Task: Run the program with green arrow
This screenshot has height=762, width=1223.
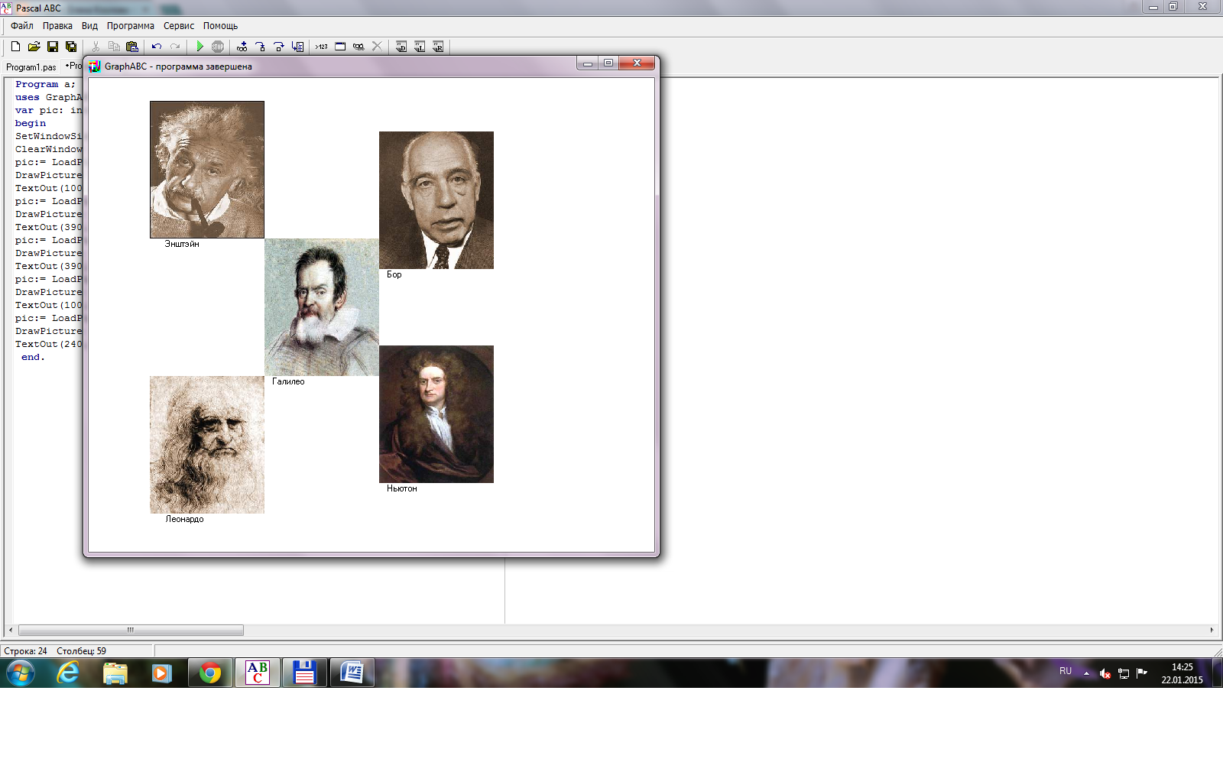Action: 200,47
